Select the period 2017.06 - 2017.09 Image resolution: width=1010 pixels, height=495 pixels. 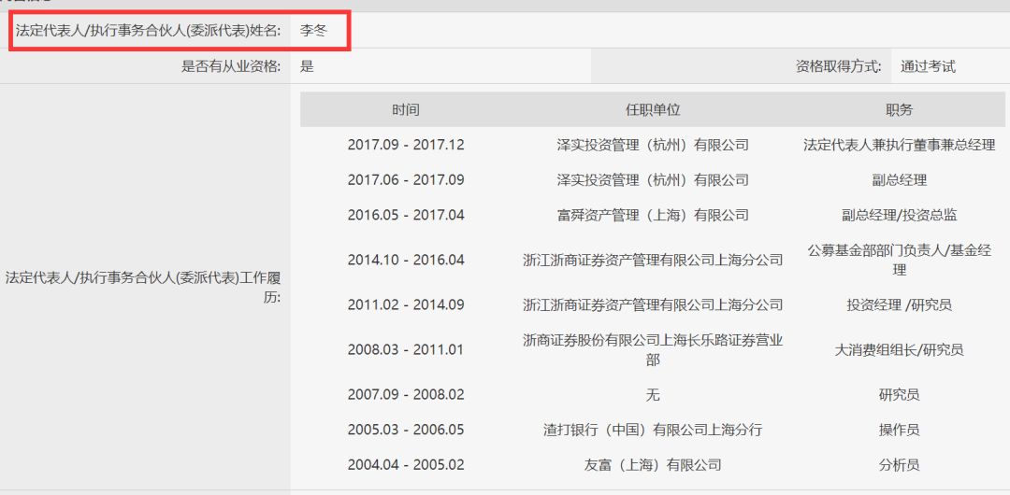[x=406, y=179]
